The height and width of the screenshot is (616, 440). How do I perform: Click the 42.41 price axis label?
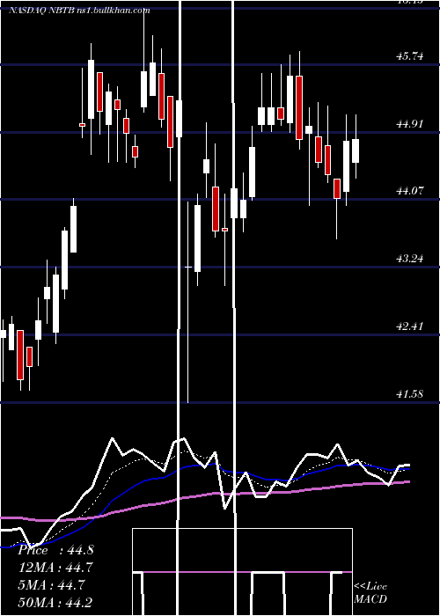pos(410,326)
